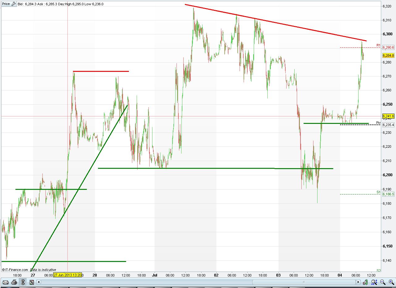Click the Bid 6,284.3 quote text
Screen dimensions: 396x288
click(27, 4)
